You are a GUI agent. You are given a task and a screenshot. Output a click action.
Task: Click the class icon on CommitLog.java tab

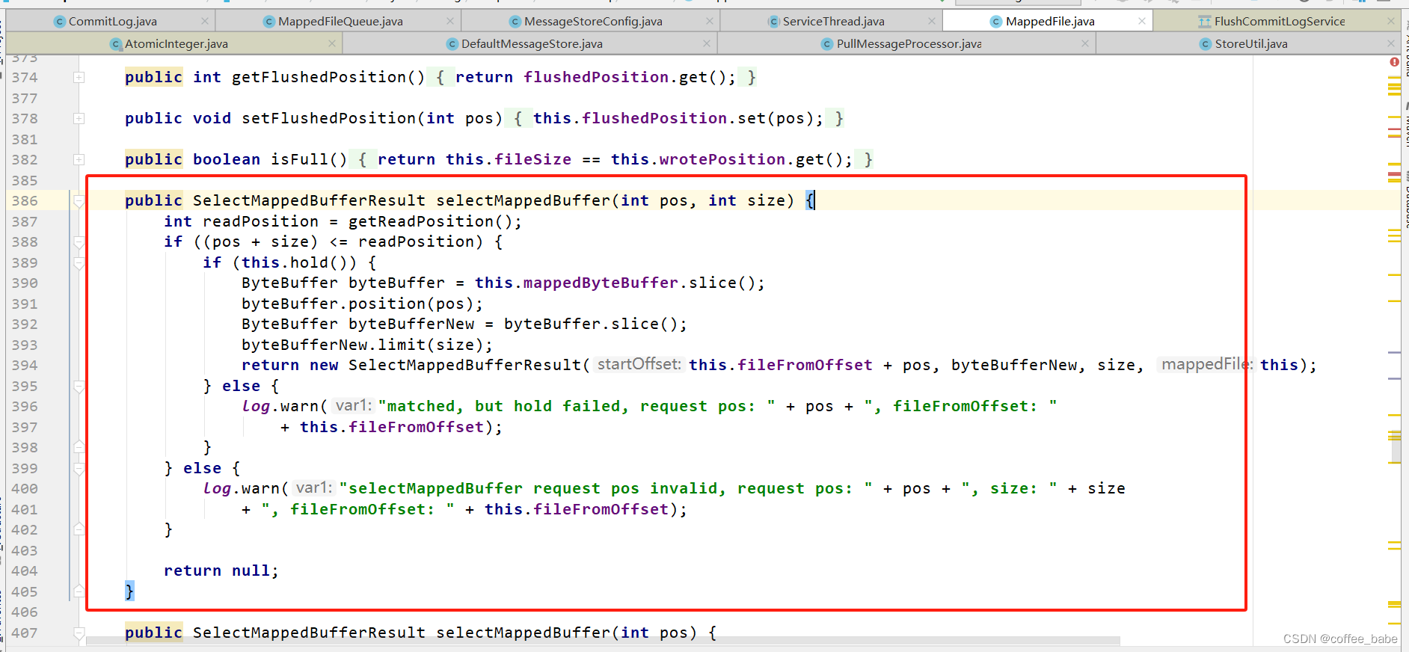pyautogui.click(x=60, y=22)
